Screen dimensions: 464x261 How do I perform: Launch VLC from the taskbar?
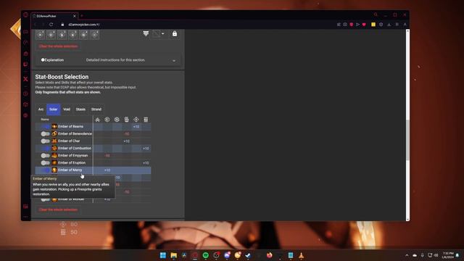tap(302, 255)
